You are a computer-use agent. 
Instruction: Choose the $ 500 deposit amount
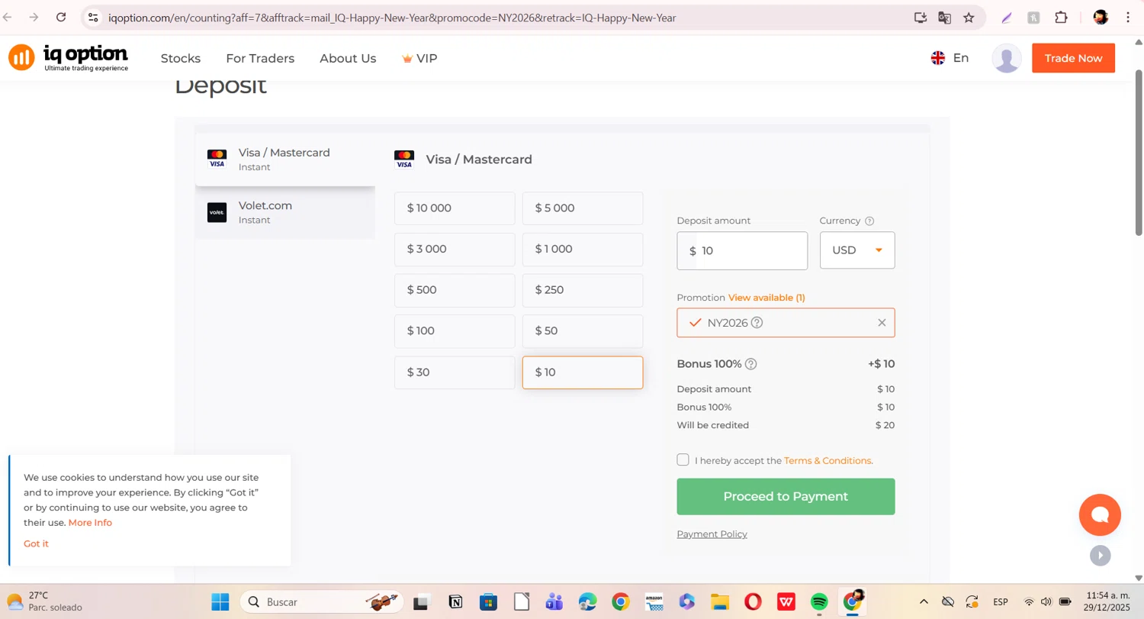coord(455,290)
